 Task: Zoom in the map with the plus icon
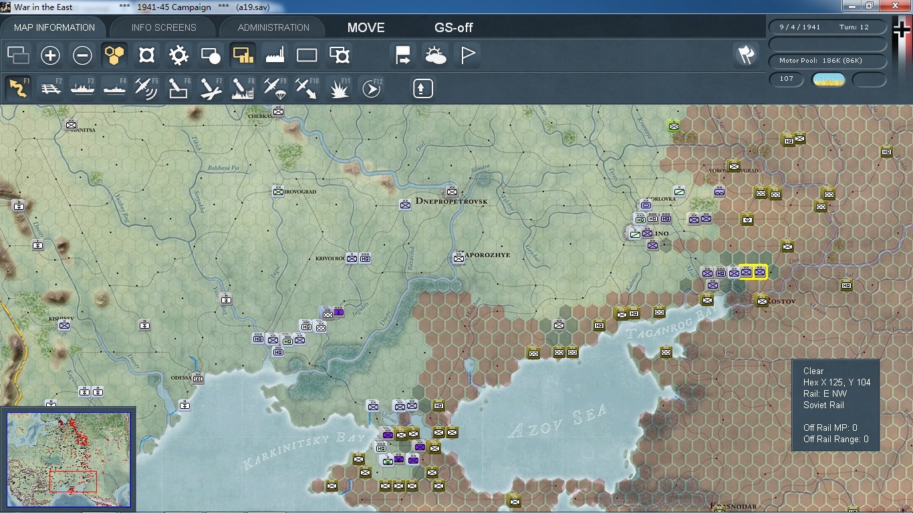point(50,55)
